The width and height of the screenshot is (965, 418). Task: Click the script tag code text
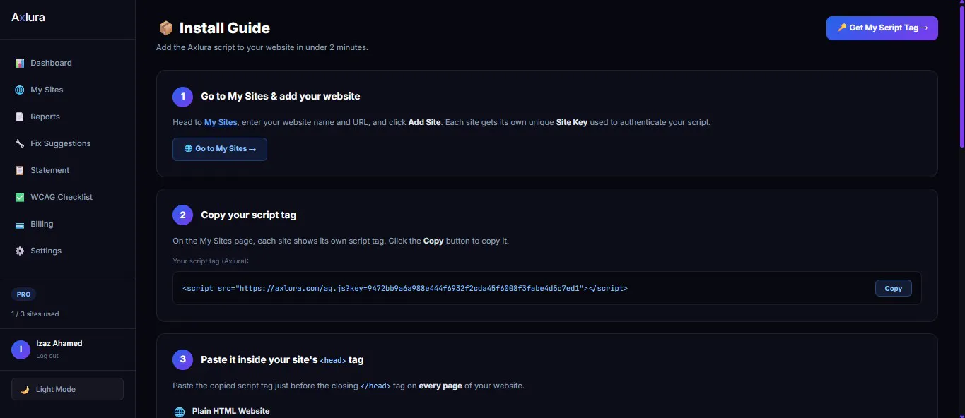[x=405, y=288]
